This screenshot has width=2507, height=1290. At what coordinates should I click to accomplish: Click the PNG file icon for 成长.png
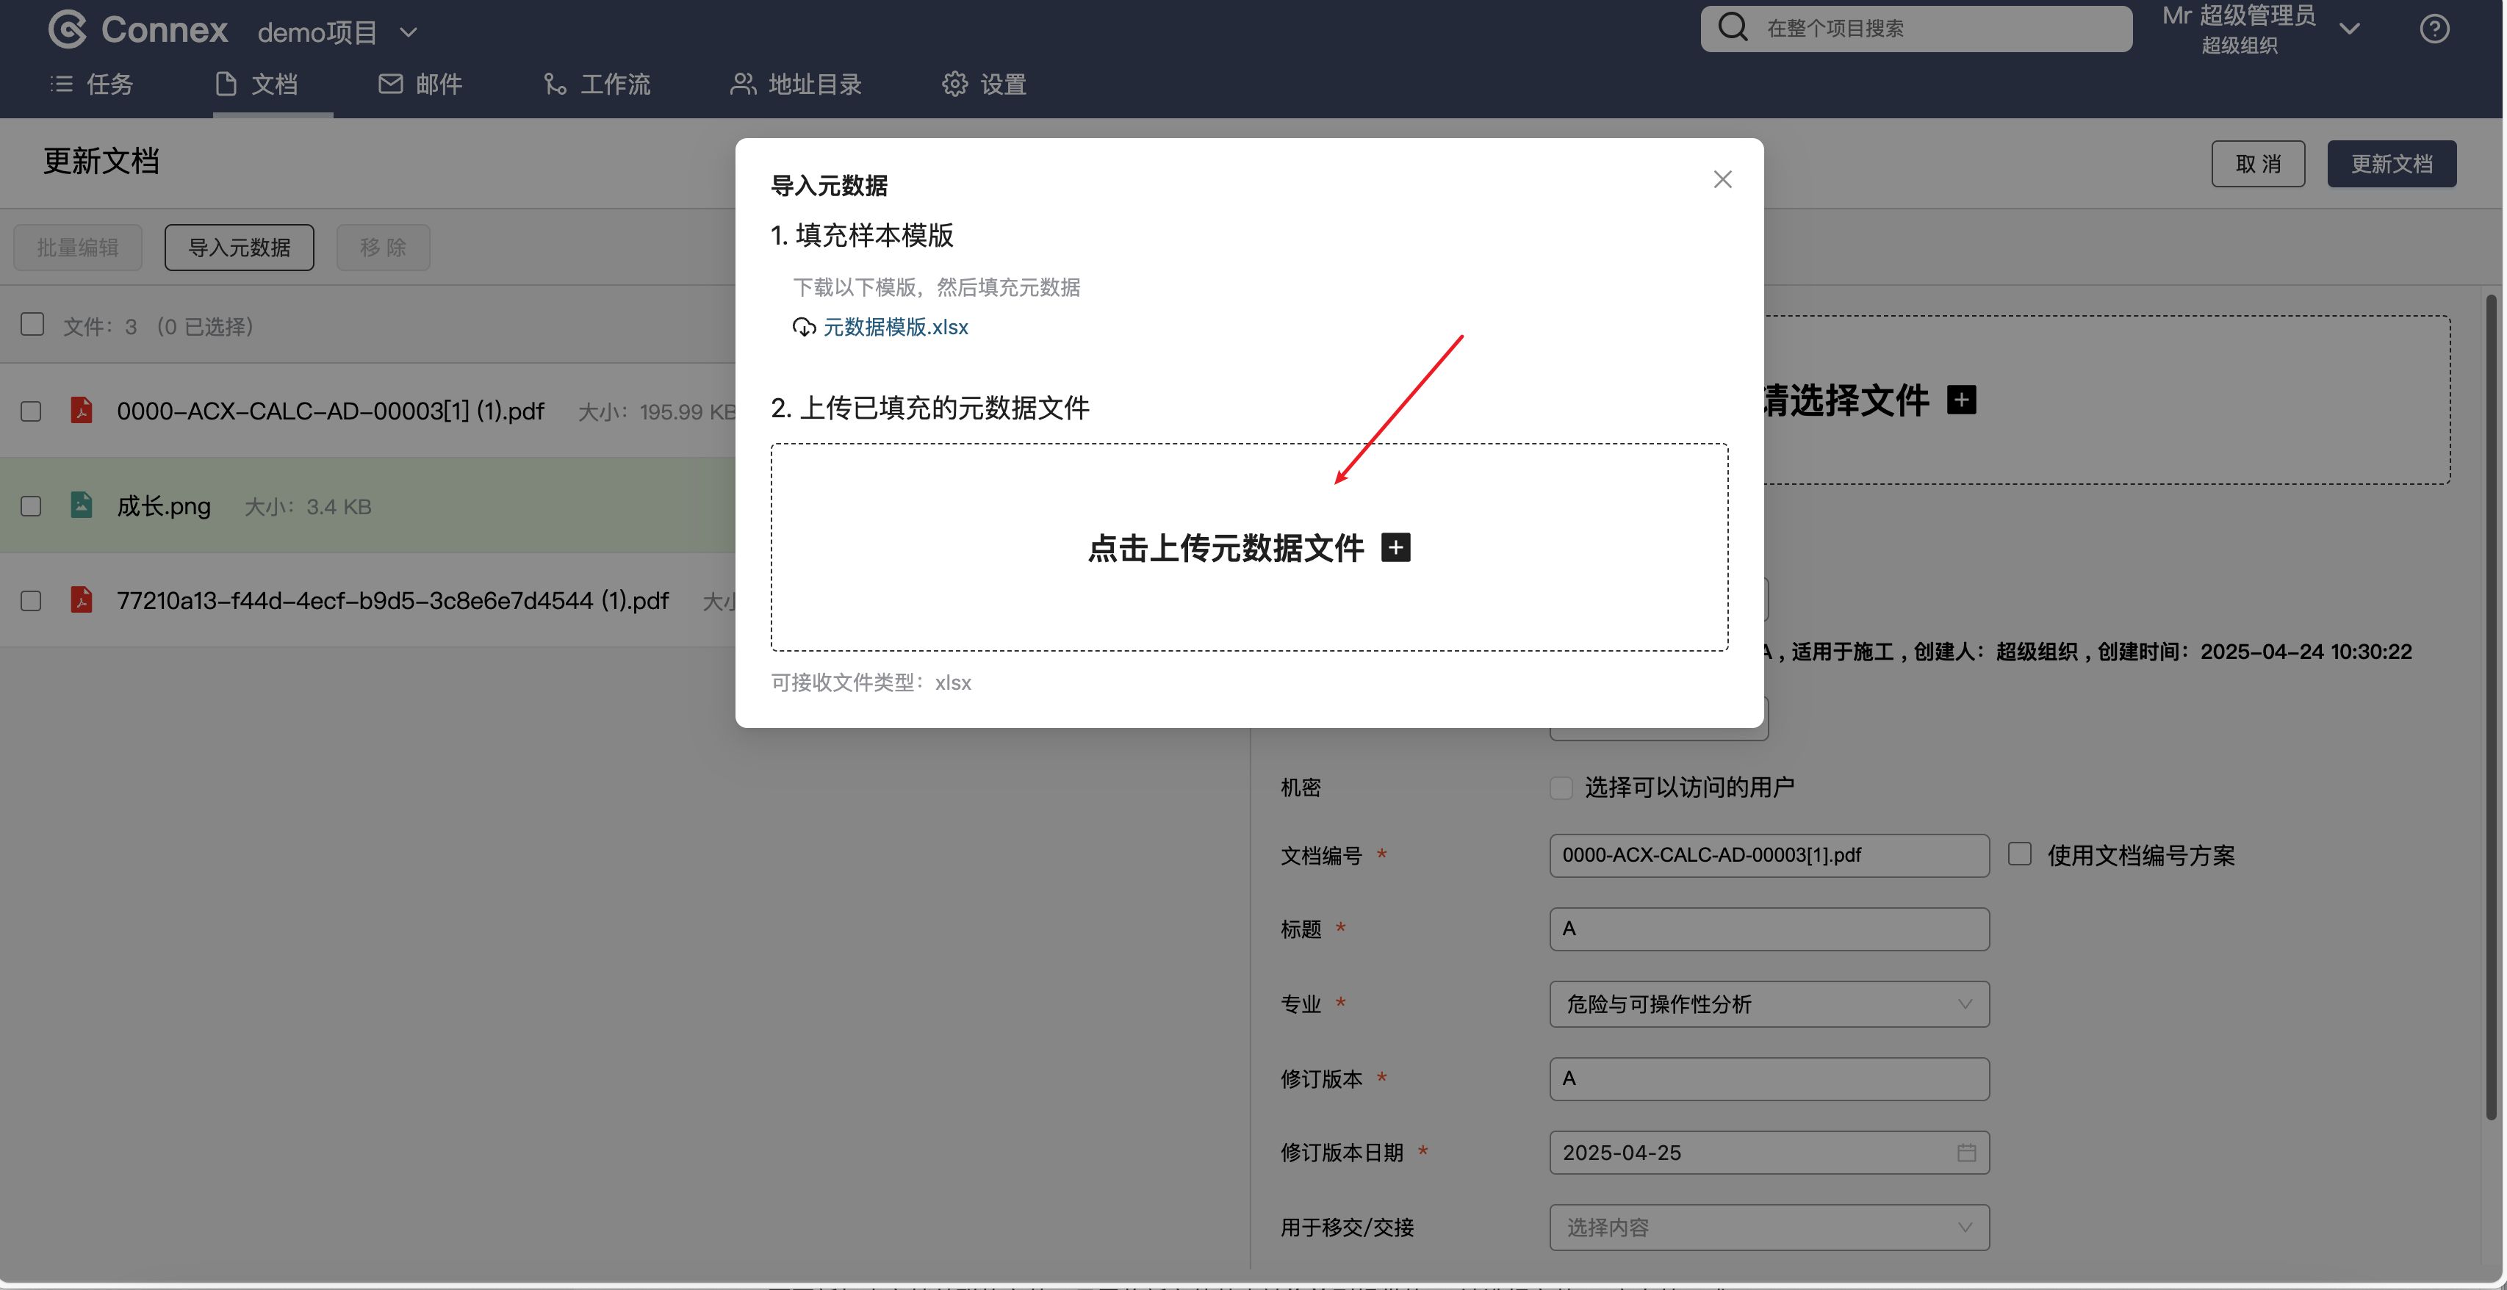click(82, 506)
